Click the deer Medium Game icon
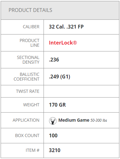120x159 pixels. click(53, 121)
